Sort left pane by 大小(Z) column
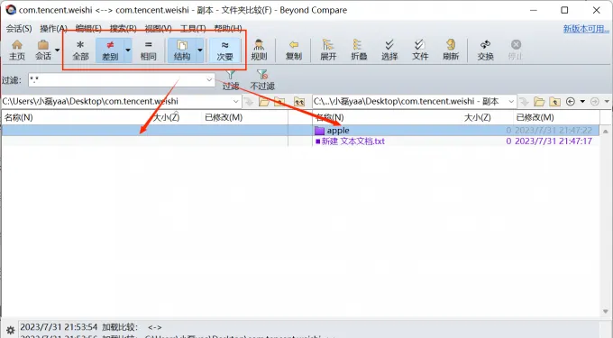The image size is (613, 338). (166, 117)
